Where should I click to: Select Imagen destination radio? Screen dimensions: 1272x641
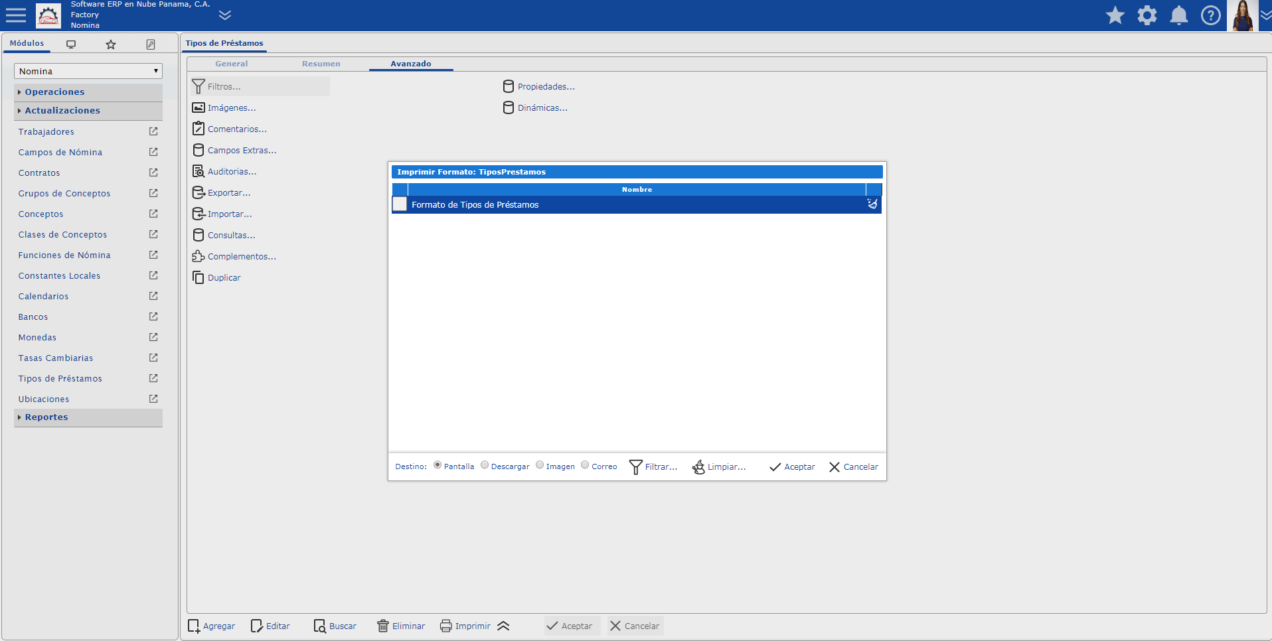pyautogui.click(x=540, y=465)
